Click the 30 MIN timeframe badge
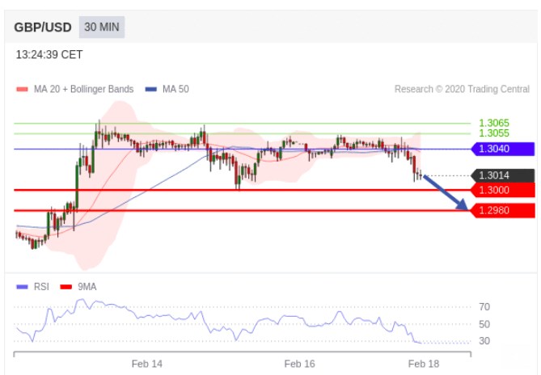The width and height of the screenshot is (541, 375). (x=102, y=27)
